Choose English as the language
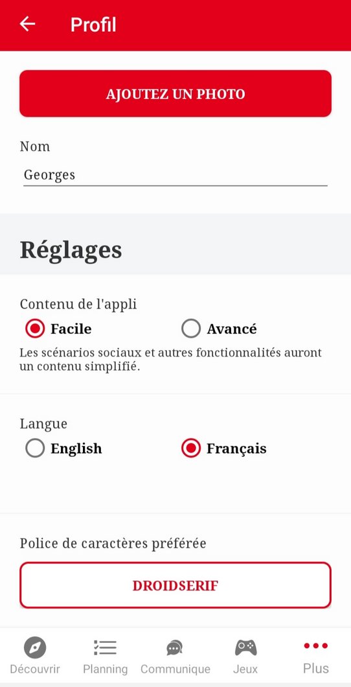Viewport: 351px width, 687px height. (x=35, y=448)
